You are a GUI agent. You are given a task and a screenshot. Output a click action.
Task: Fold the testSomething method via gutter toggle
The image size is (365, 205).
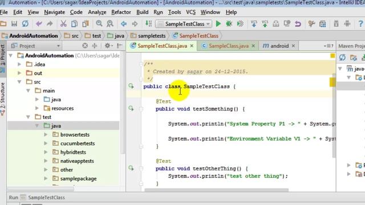tap(141, 109)
